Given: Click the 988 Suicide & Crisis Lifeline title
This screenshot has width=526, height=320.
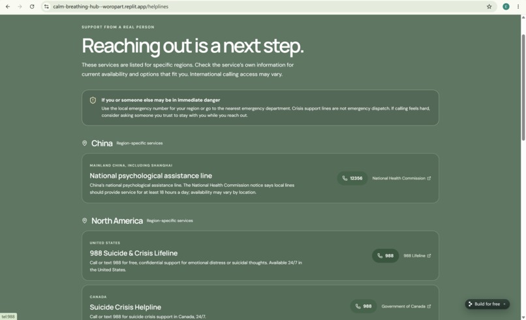Looking at the screenshot, I should 134,253.
